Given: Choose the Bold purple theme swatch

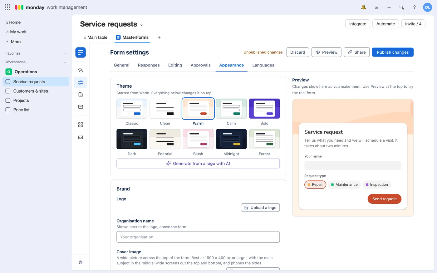Looking at the screenshot, I should click(x=264, y=109).
